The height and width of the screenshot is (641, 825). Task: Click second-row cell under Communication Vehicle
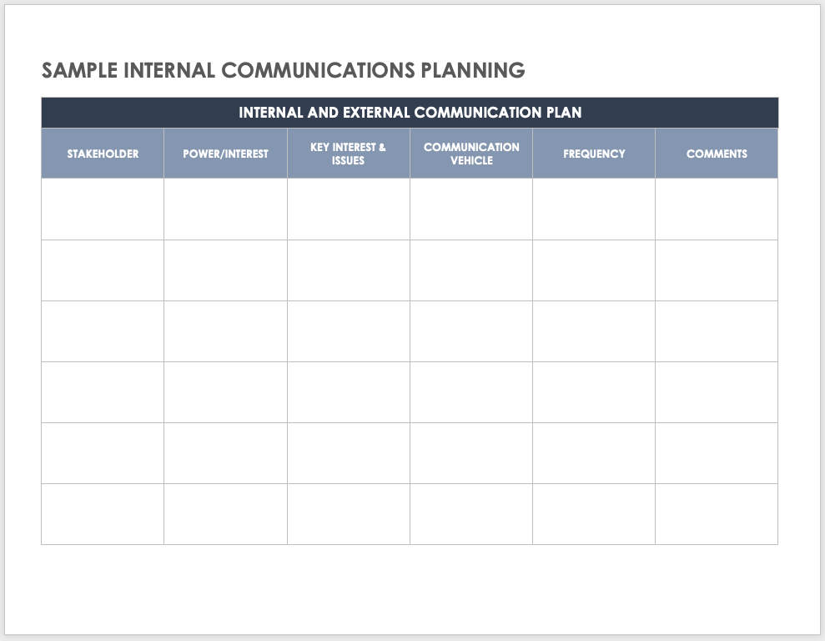tap(471, 270)
